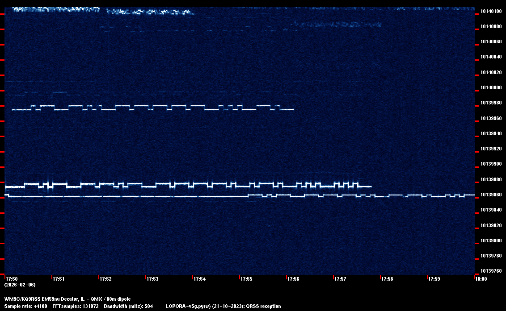506x311 pixels.
Task: Select the 17:55 time marker
Action: tap(246, 279)
